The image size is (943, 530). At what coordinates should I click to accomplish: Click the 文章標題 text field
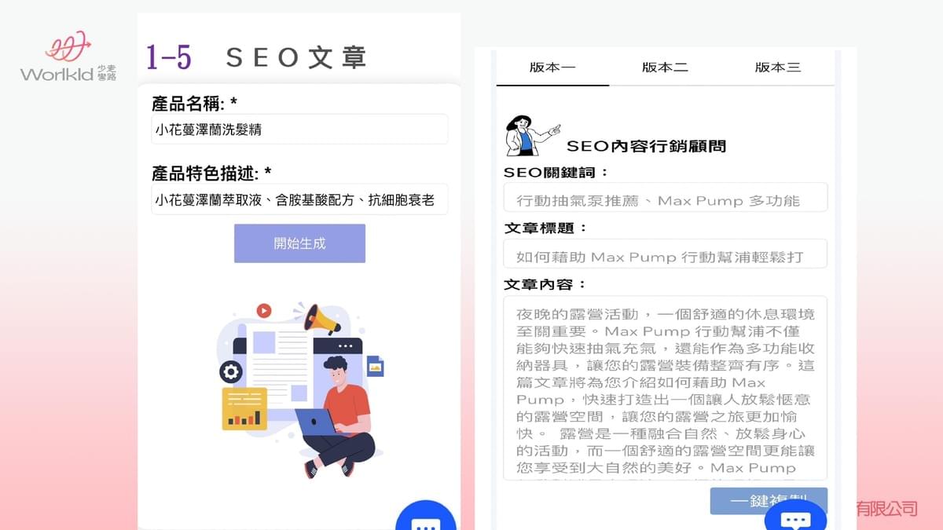point(666,254)
